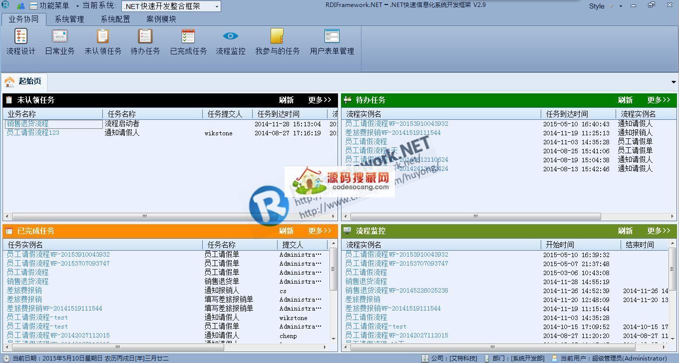The width and height of the screenshot is (679, 363).
Task: Open 用户表单管理 form management icon
Action: [332, 37]
